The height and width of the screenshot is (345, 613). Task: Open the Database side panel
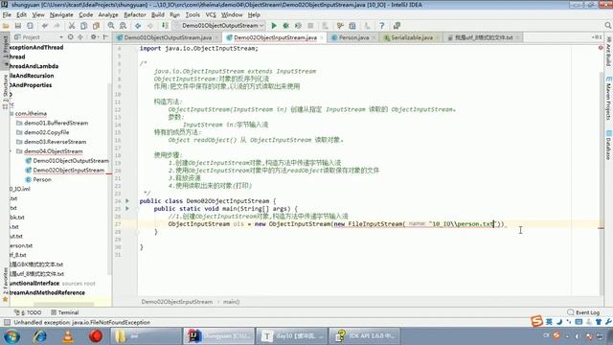[x=608, y=146]
